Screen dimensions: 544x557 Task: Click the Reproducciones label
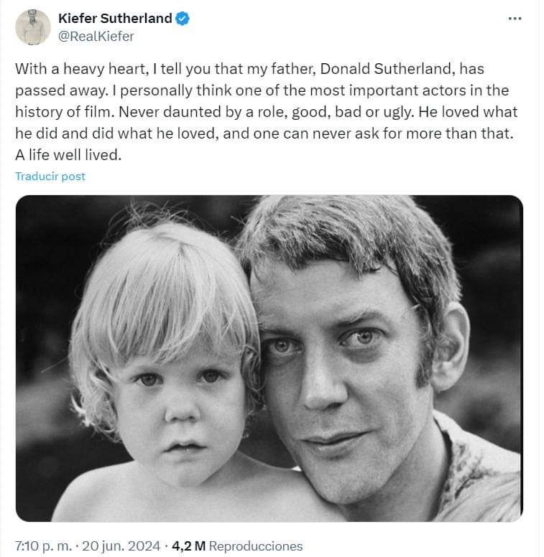256,545
